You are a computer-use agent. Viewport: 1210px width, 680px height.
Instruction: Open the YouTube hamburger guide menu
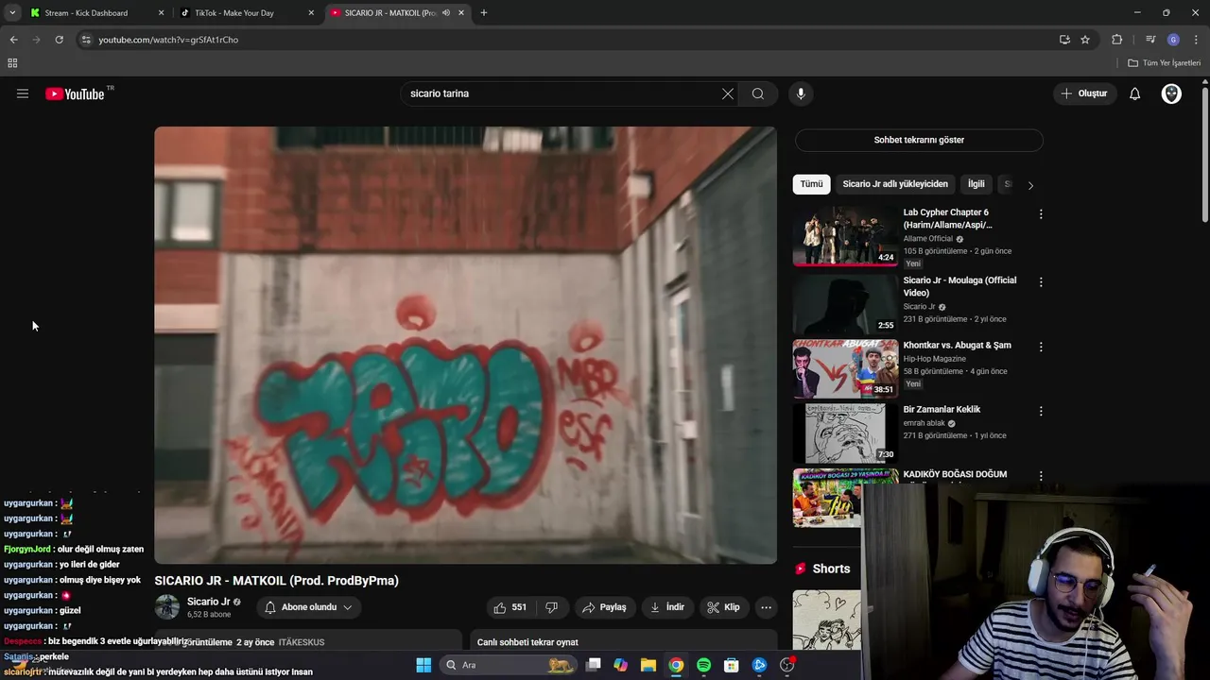(x=23, y=93)
